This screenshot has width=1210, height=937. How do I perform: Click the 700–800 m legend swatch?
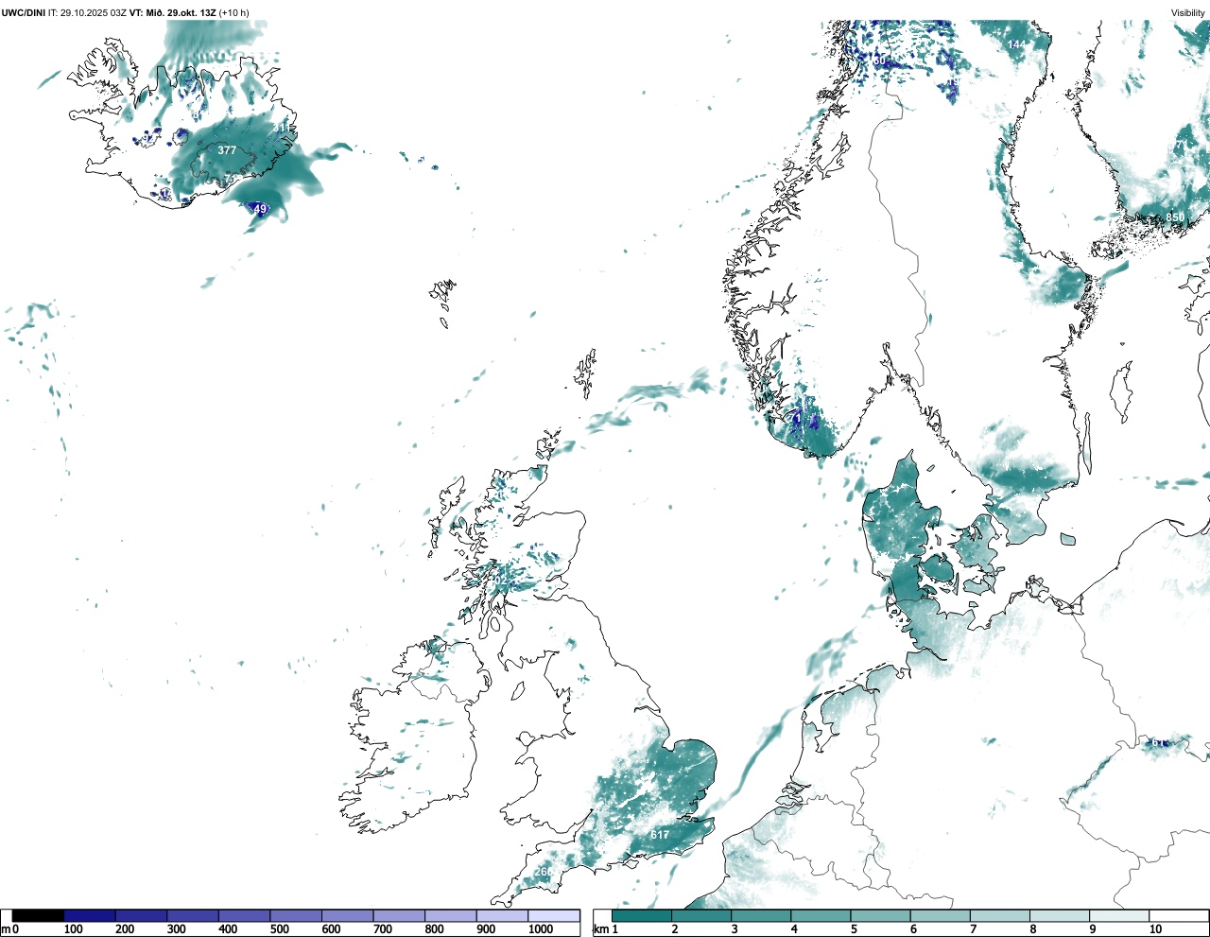[x=399, y=915]
